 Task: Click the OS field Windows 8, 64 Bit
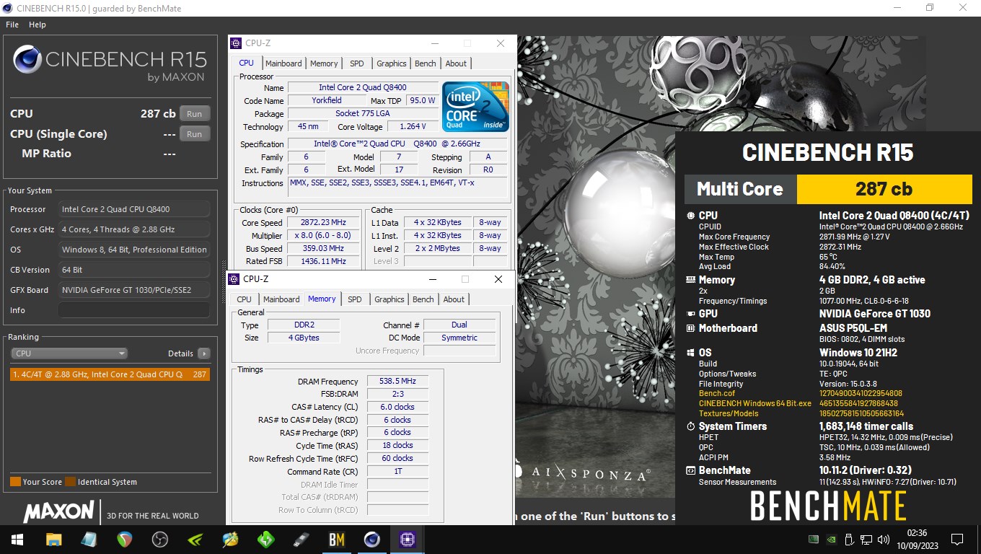click(134, 250)
